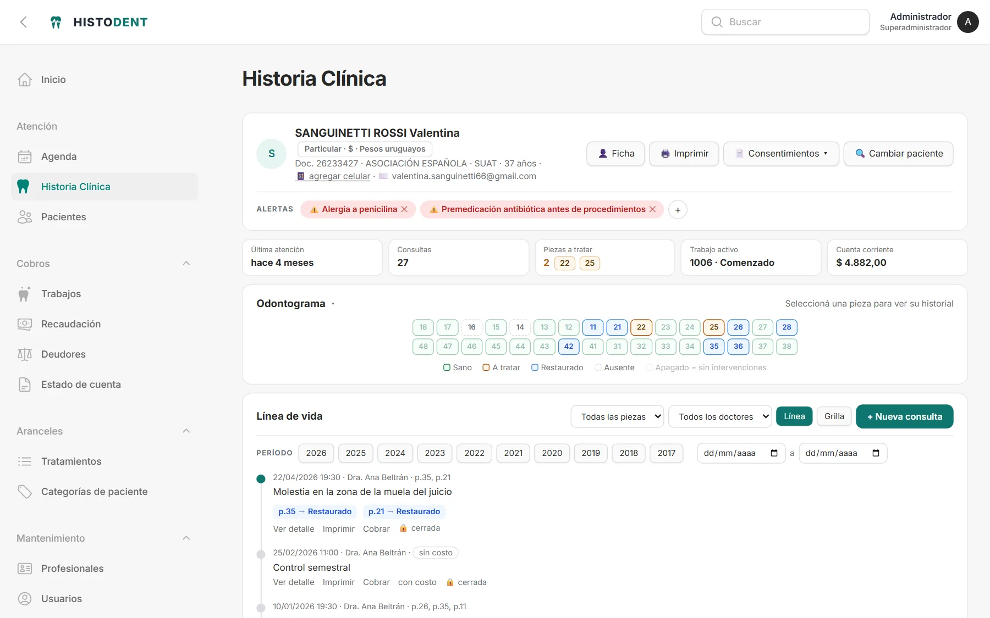
Task: Open the Todos los doctores dropdown
Action: coord(720,417)
